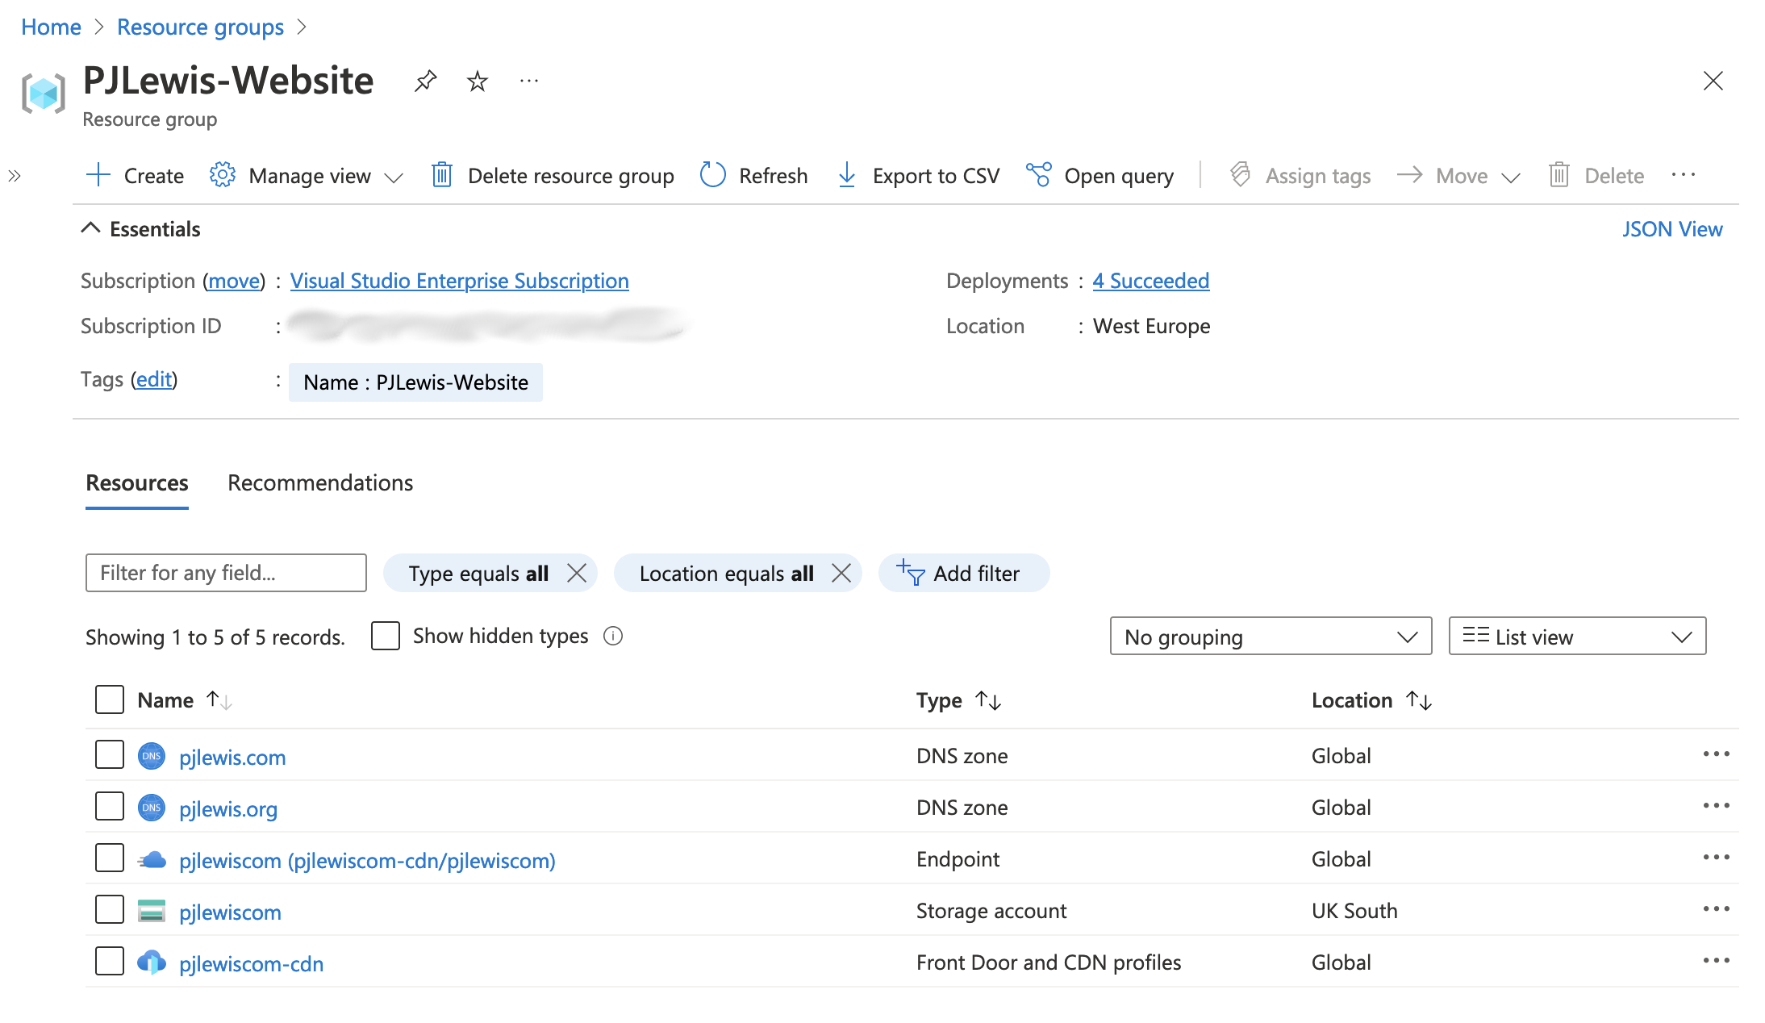This screenshot has height=1023, width=1765.
Task: Click the Name : PJLewis-Website tag
Action: click(415, 382)
